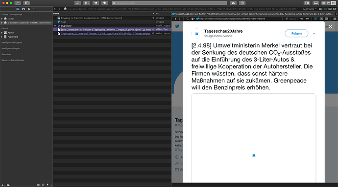Expand the Admin group
This screenshot has height=187, width=338.
pyautogui.click(x=2, y=33)
